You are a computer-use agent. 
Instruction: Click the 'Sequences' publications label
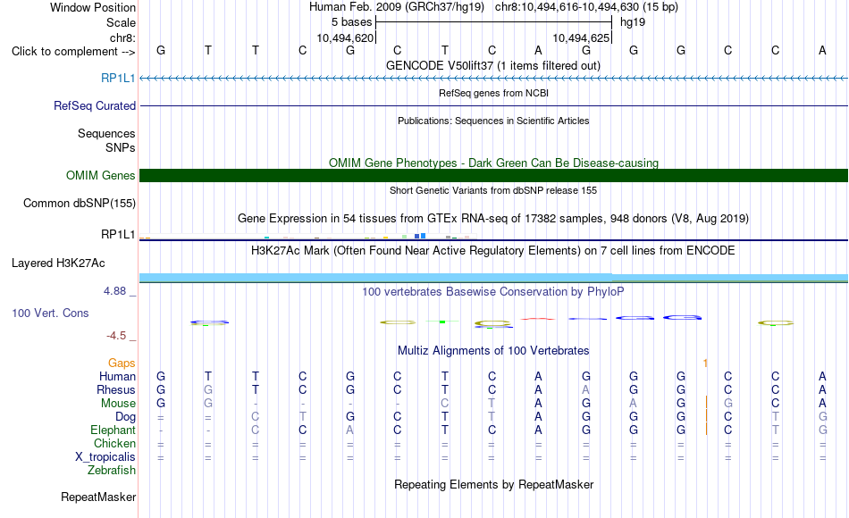pyautogui.click(x=106, y=133)
